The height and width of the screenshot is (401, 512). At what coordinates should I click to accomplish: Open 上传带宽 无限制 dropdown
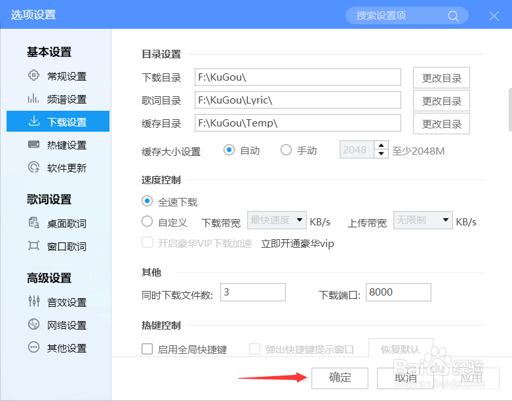pos(423,220)
